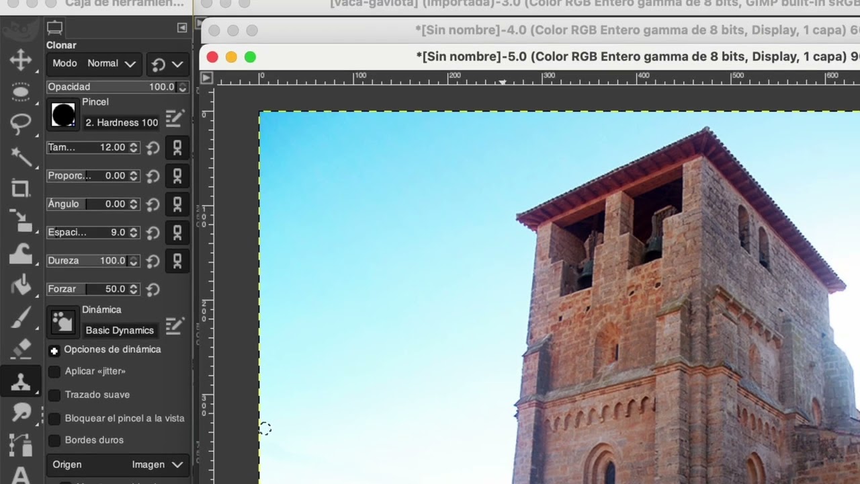This screenshot has width=860, height=484.
Task: Open the brush preview thumbnail
Action: [64, 115]
